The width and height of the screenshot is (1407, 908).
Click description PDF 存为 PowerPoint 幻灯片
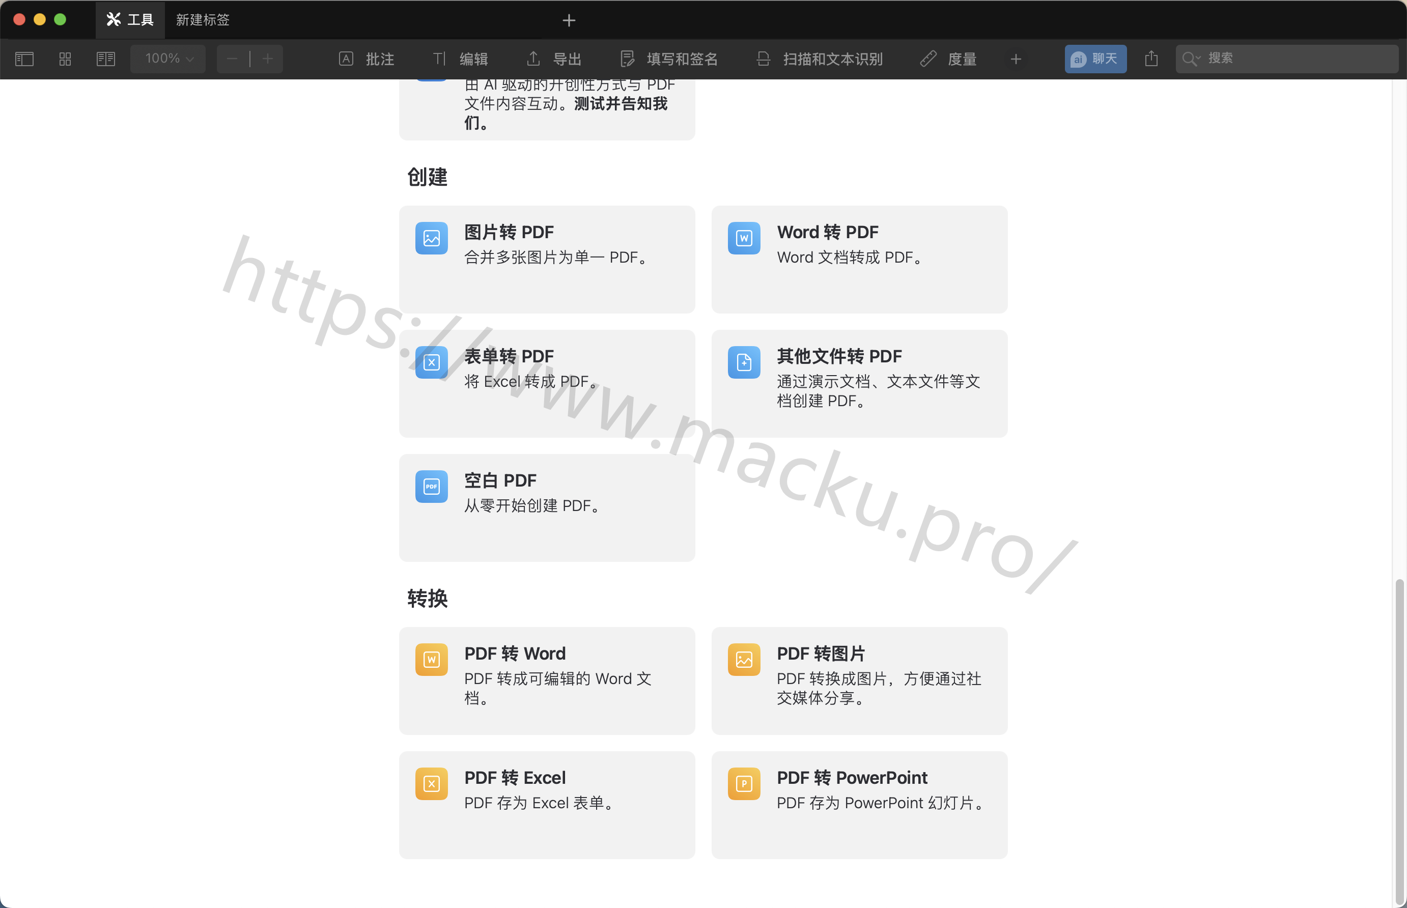tap(880, 803)
